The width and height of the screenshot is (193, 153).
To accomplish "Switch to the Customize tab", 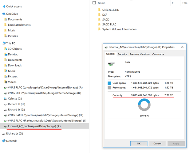I will (158, 54).
